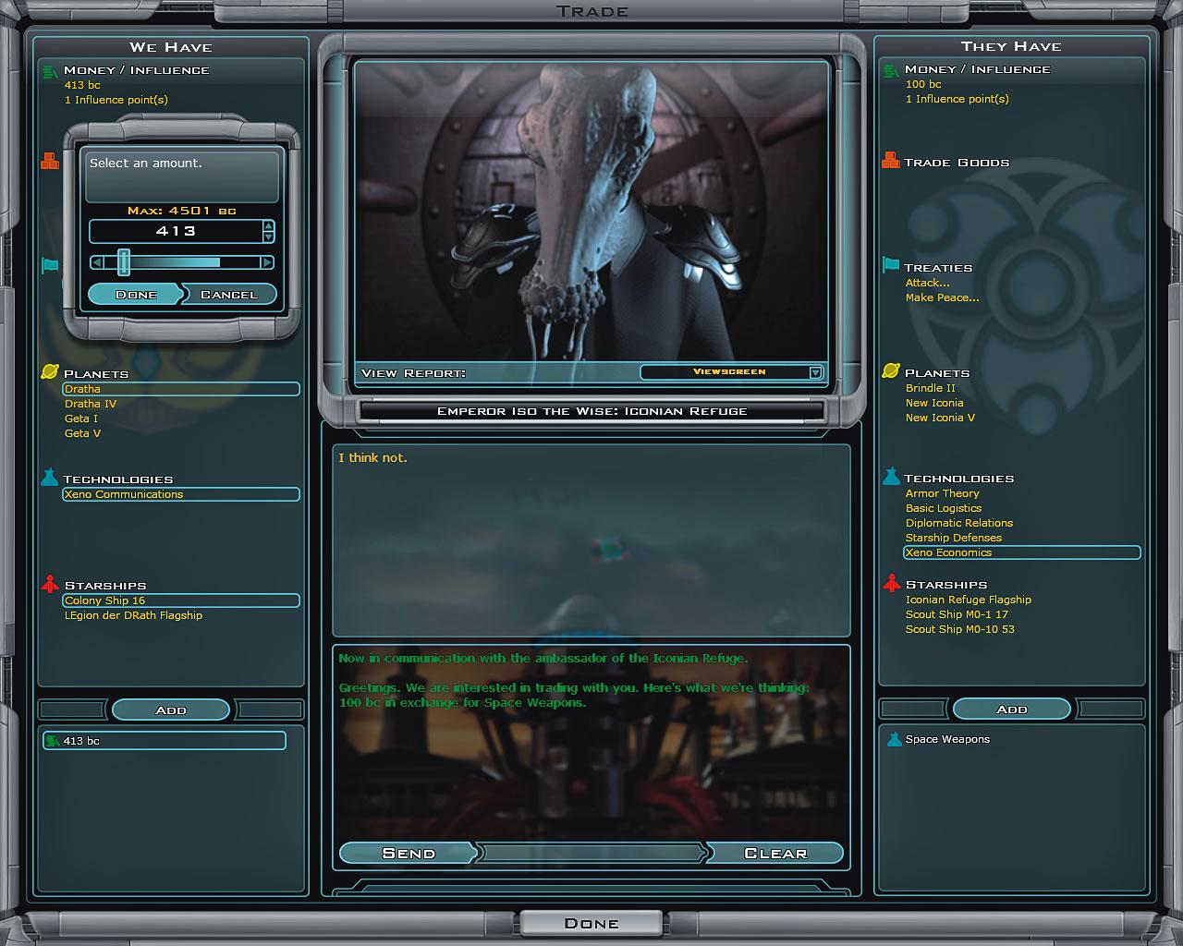
Task: Select their planet Brindle II
Action: click(x=931, y=388)
